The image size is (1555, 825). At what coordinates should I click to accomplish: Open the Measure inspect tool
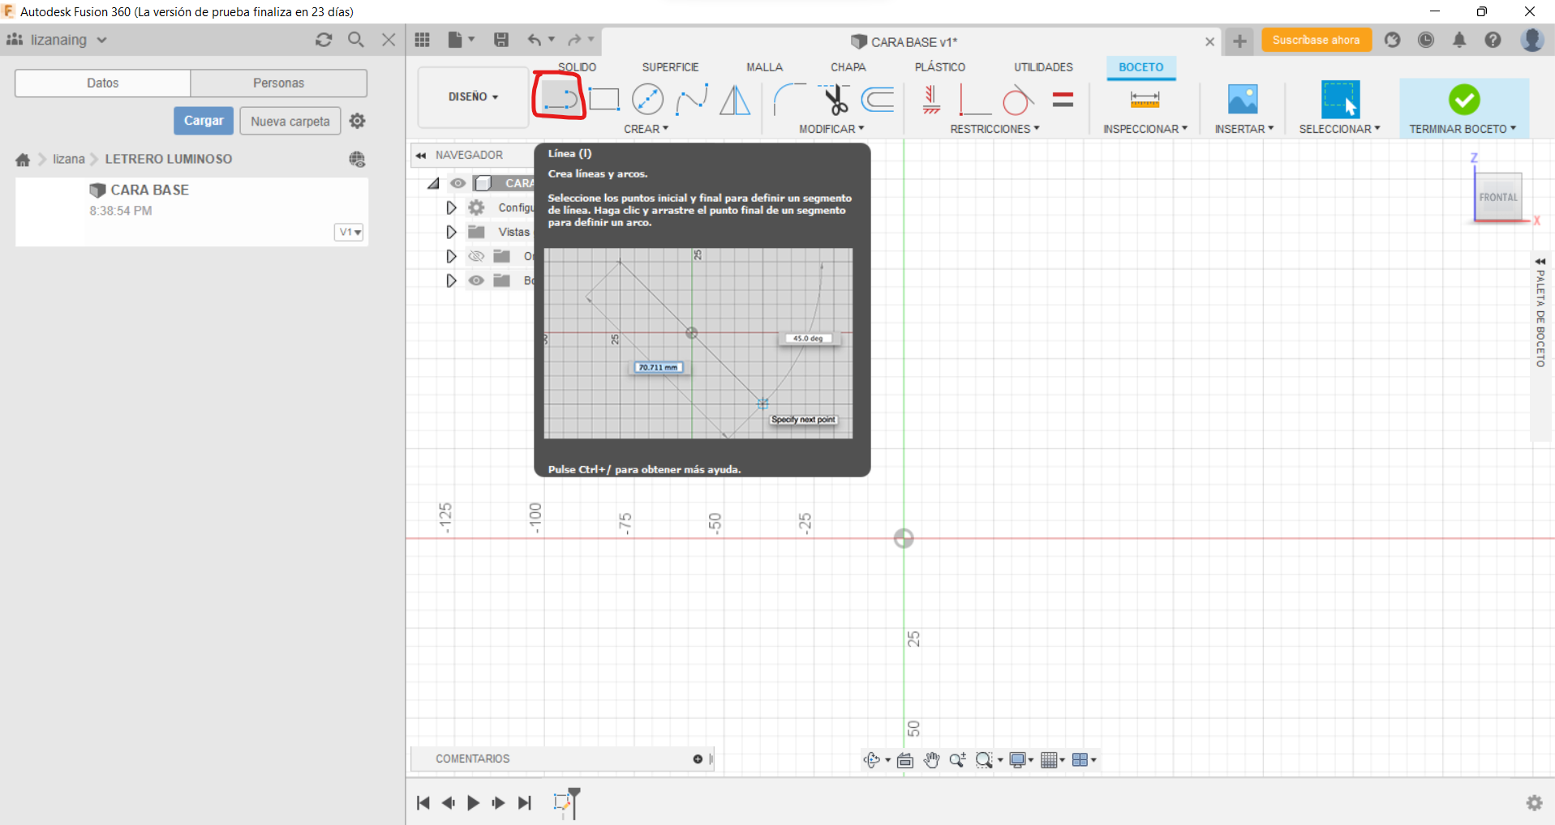pos(1145,100)
